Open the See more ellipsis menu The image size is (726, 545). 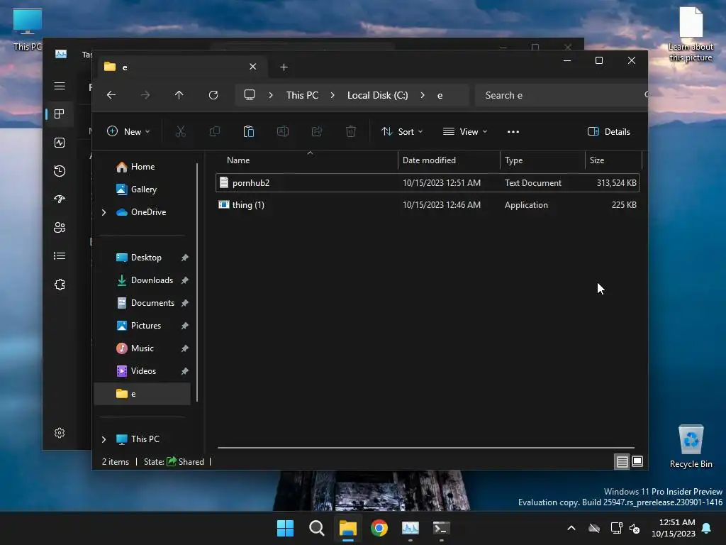513,131
